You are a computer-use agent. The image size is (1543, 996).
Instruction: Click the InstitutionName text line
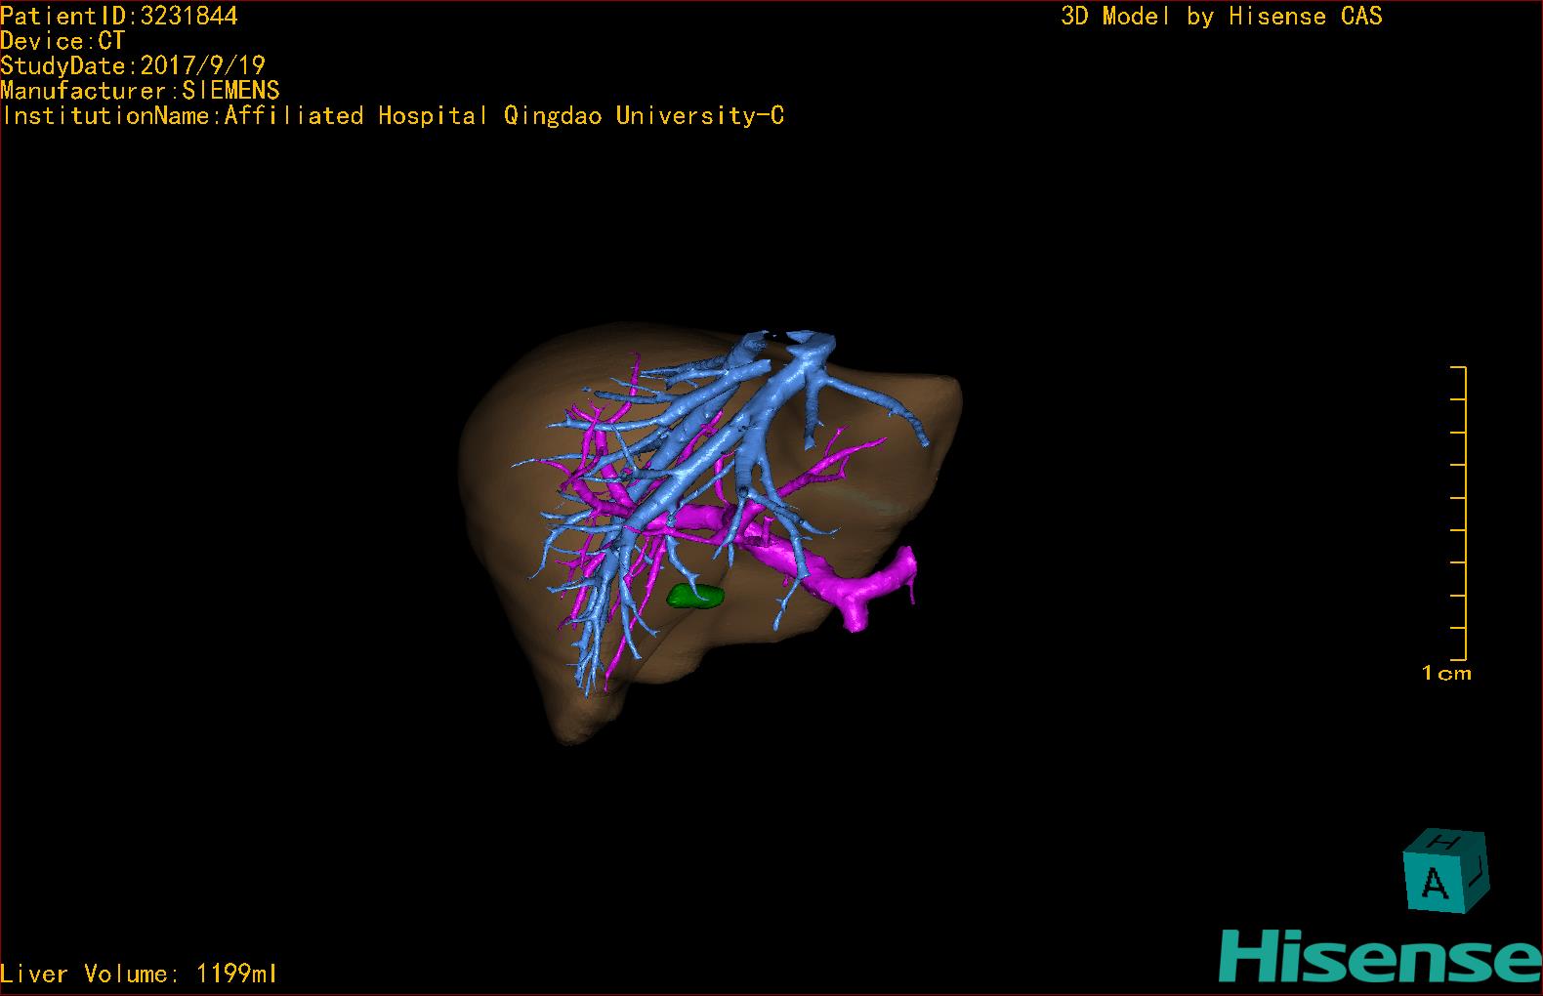point(393,116)
